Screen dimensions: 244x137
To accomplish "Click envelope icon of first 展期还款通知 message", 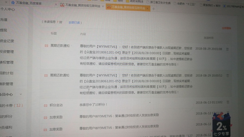I will (x=46, y=46).
